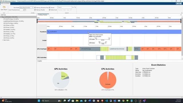The height and width of the screenshot is (103, 183).
Task: Click the CPU2GPUCopy block in CPU Overhead
Action: [90, 49]
